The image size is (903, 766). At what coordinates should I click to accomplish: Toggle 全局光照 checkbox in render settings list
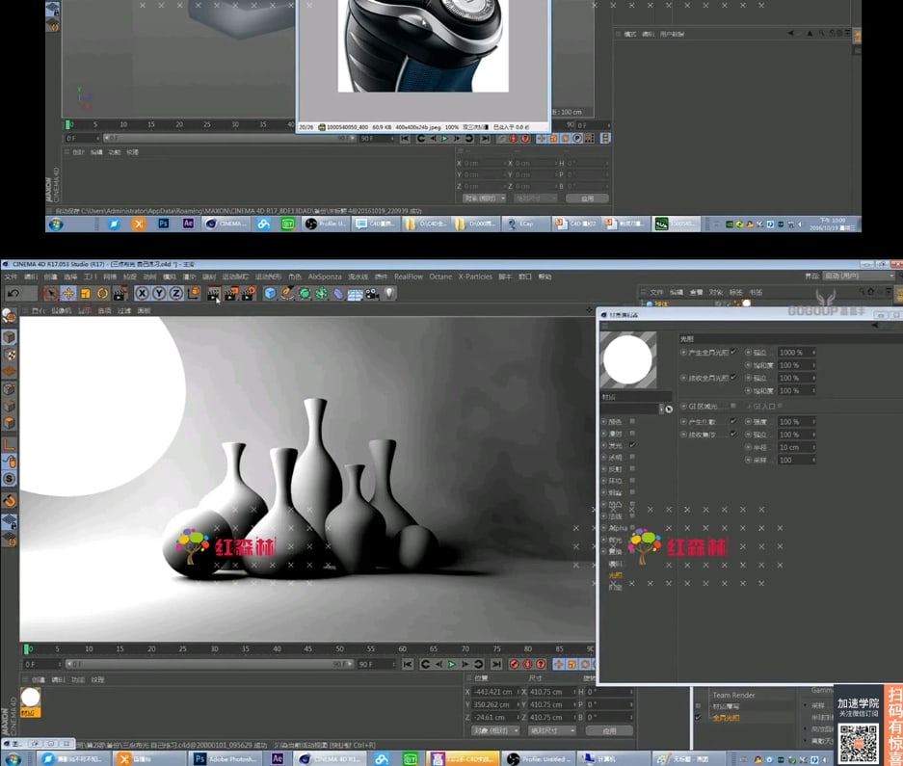point(698,718)
